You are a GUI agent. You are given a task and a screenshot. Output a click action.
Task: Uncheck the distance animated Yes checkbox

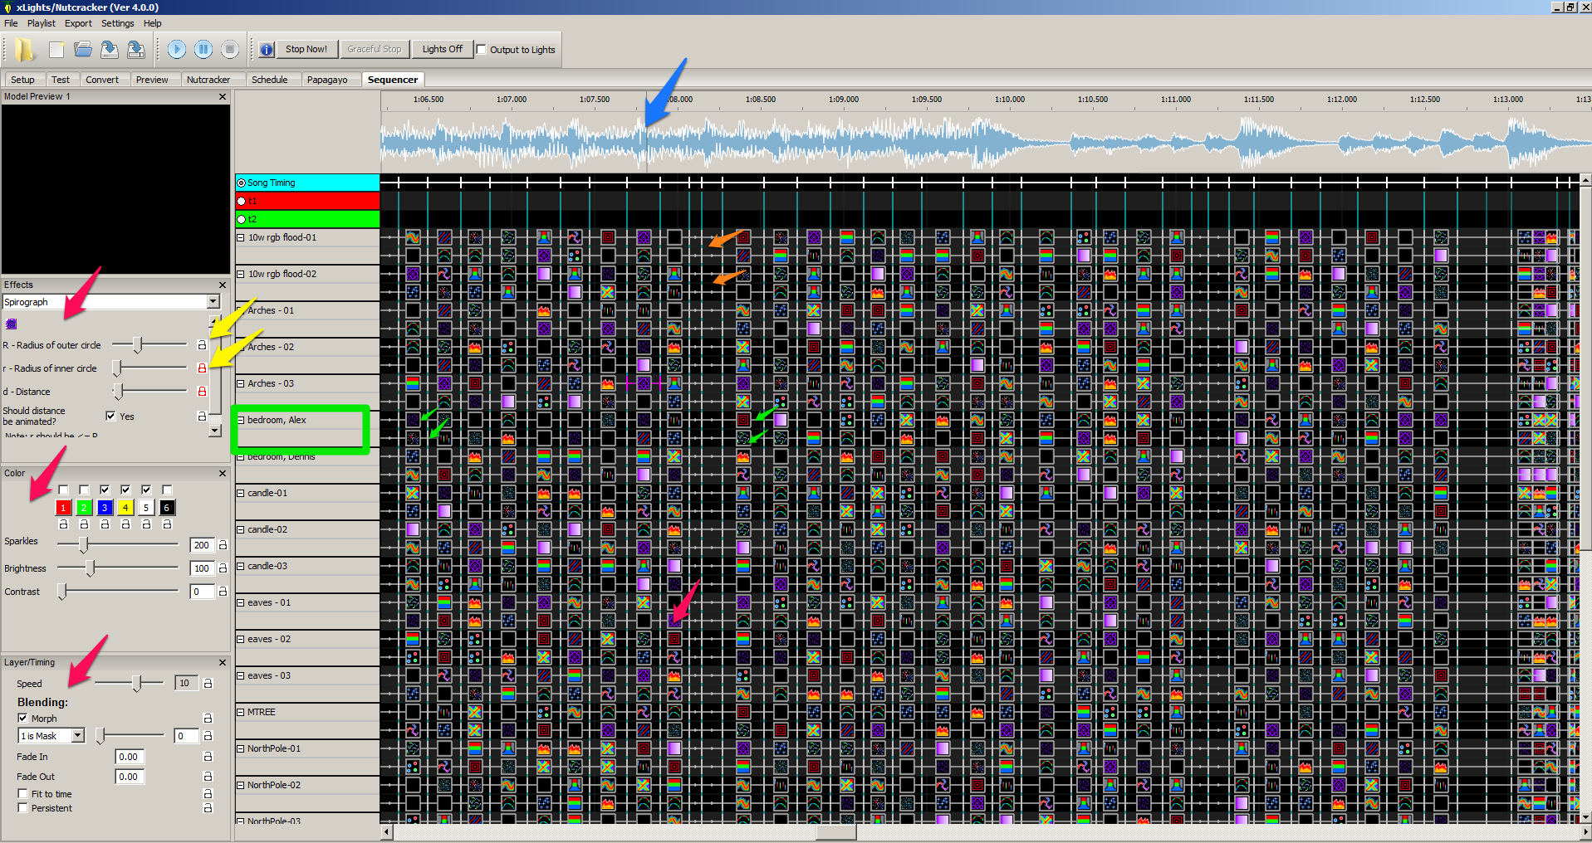(110, 416)
